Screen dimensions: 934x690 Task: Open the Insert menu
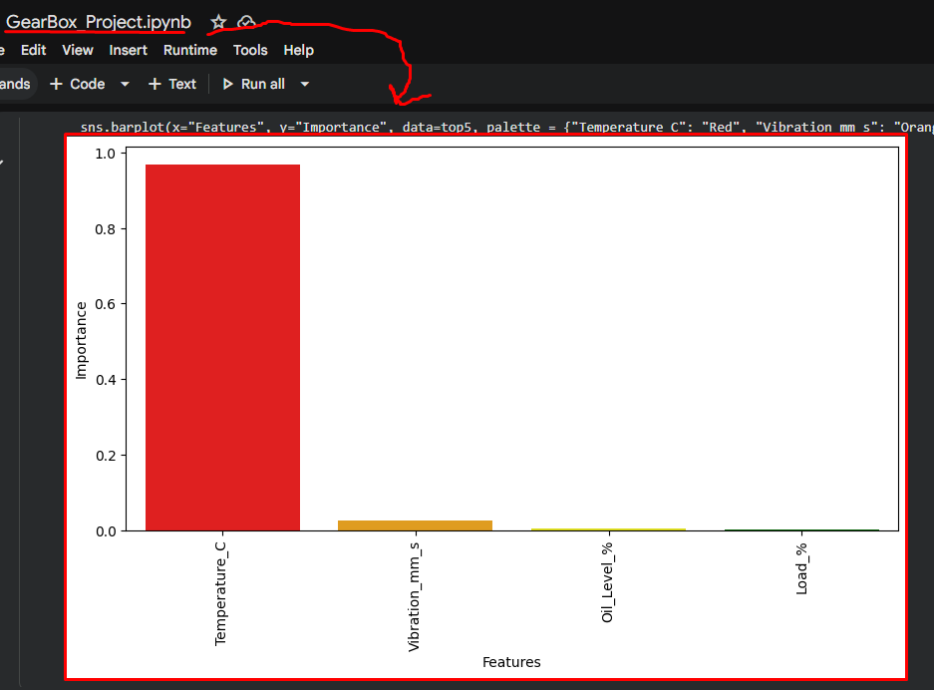coord(128,50)
